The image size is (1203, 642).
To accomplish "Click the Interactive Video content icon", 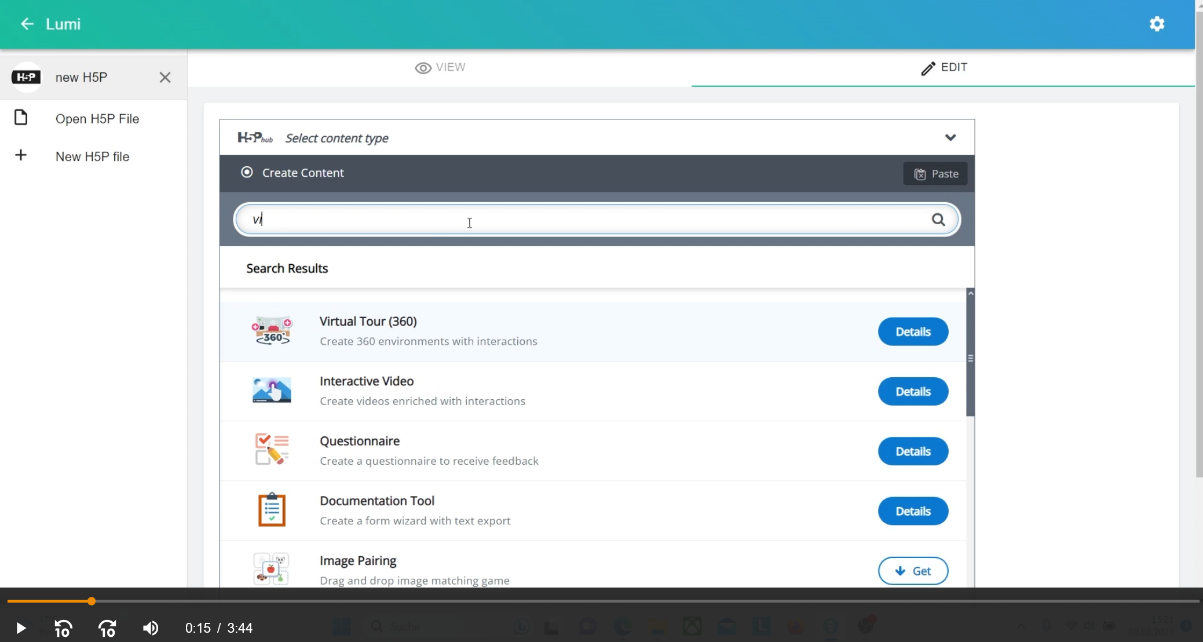I will point(272,391).
